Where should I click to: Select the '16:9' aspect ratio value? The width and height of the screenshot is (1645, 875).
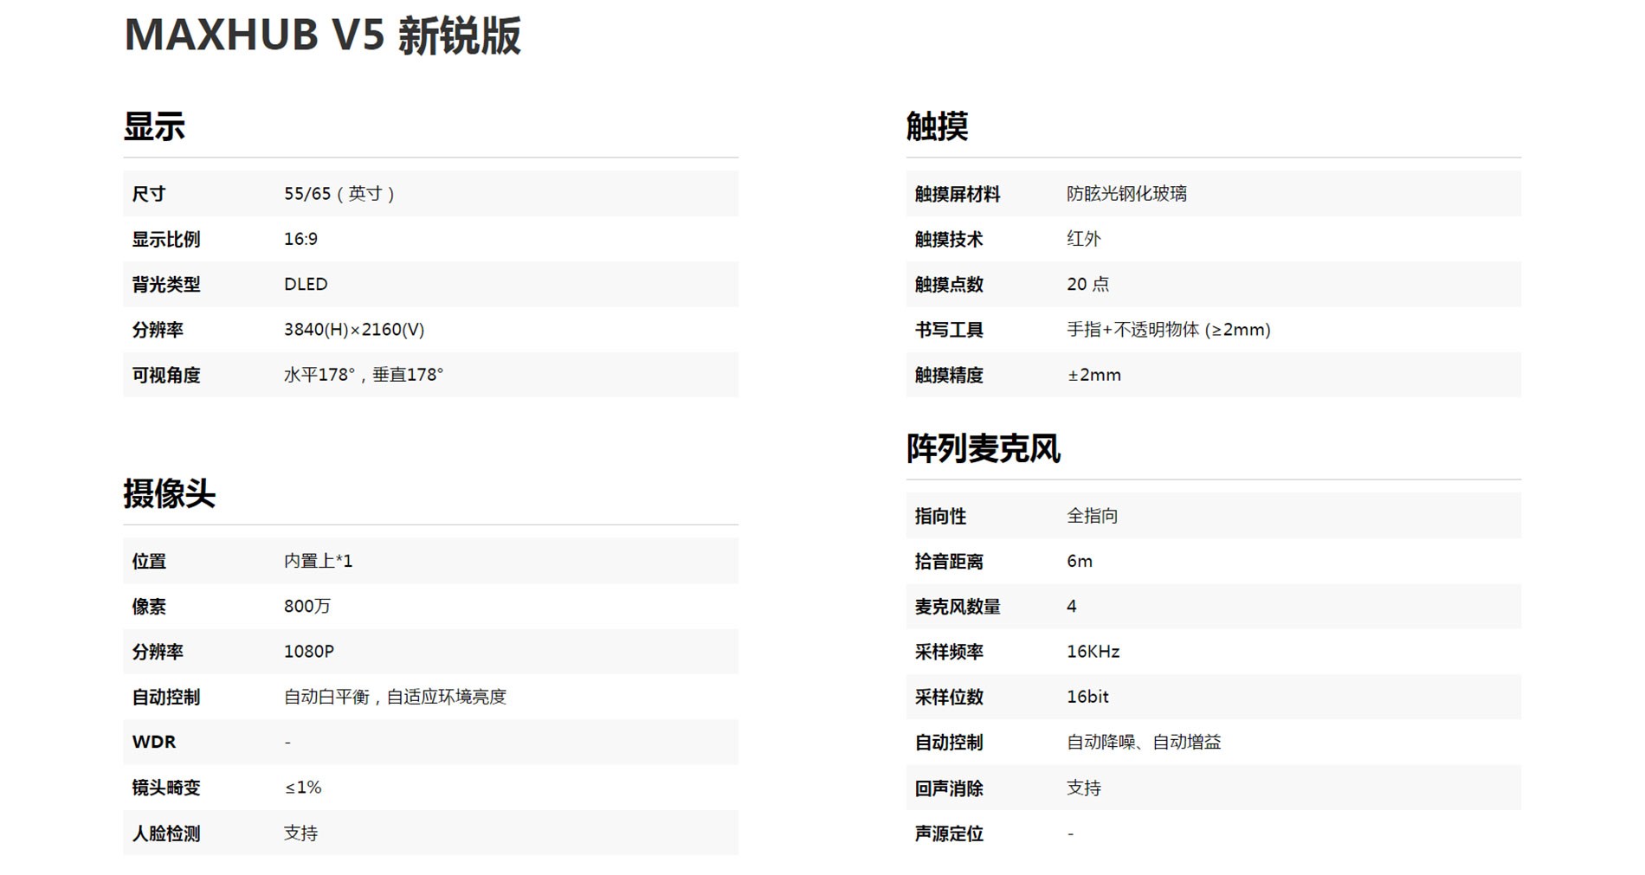click(300, 239)
